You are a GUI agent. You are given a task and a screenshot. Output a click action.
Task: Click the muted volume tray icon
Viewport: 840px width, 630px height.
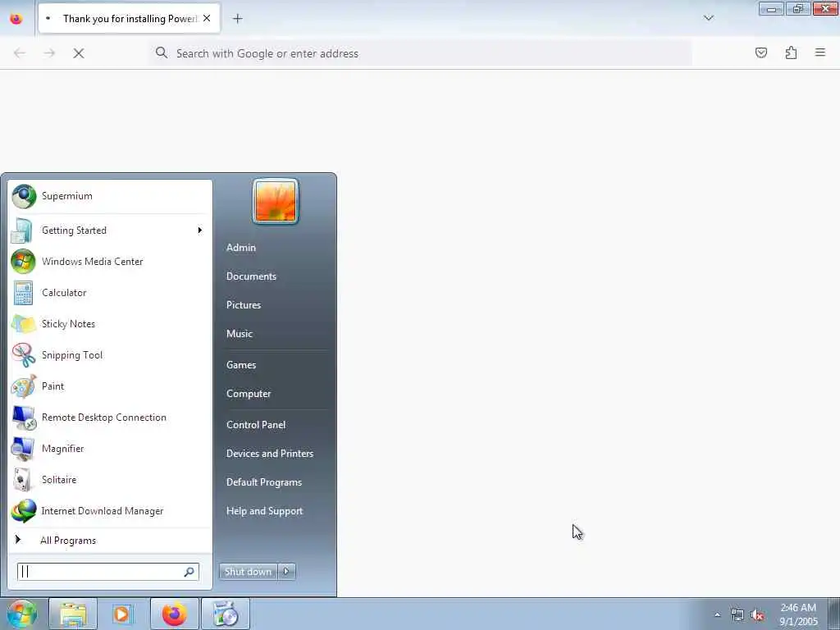click(757, 614)
